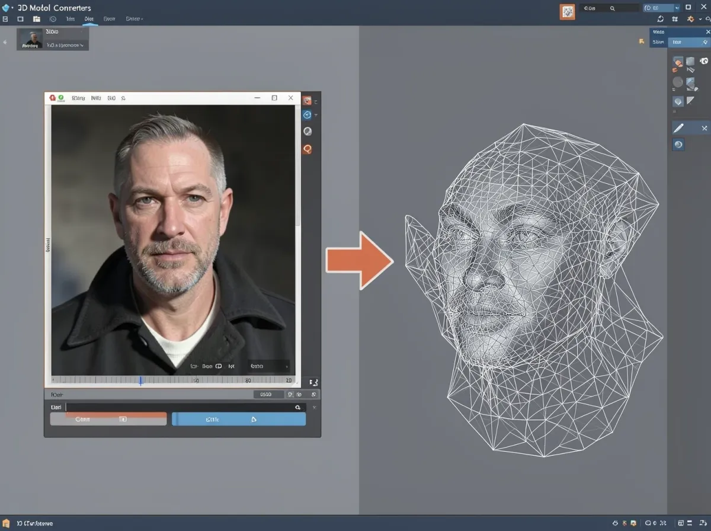Click the red circle icon in photo window title
The height and width of the screenshot is (531, 711).
click(x=53, y=98)
